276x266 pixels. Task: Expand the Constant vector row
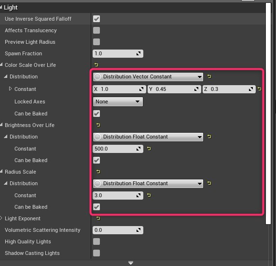point(10,89)
